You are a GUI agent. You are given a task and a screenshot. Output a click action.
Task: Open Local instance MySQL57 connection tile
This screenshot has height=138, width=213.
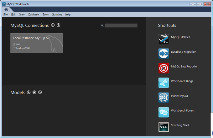tap(37, 43)
